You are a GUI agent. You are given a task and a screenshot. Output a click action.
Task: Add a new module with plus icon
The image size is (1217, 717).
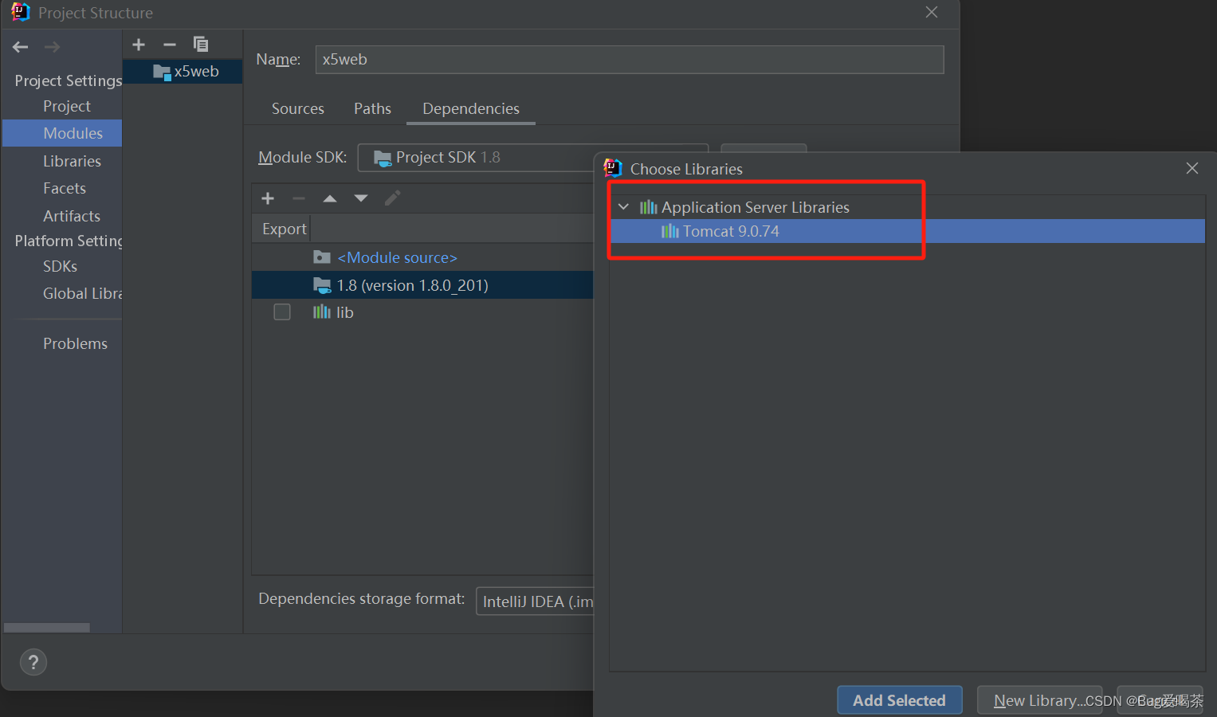(x=139, y=45)
